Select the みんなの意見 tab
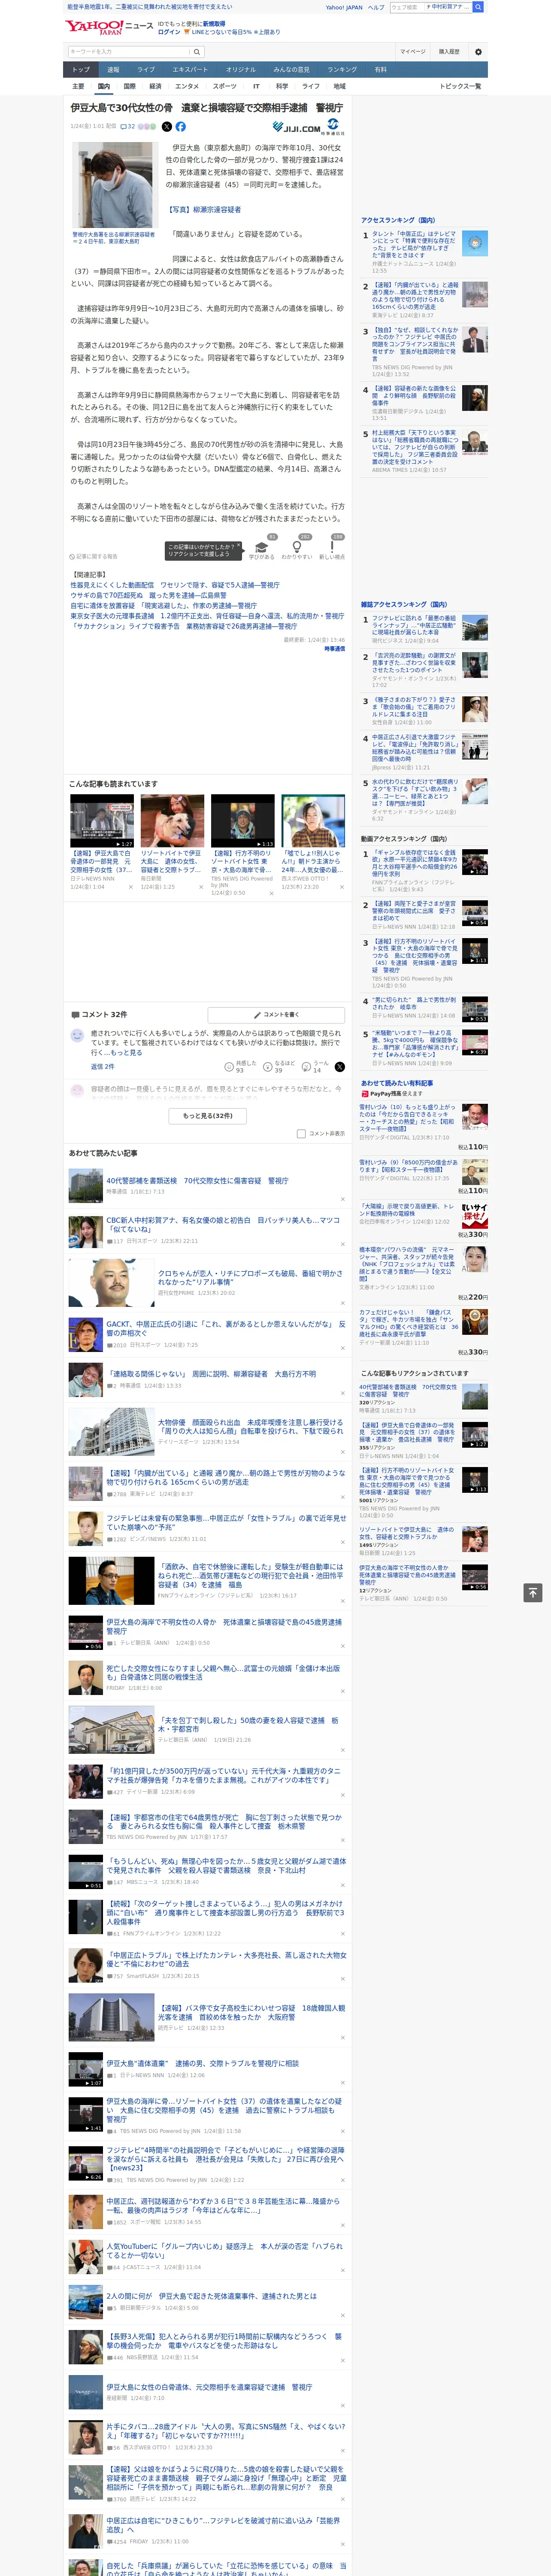Image resolution: width=551 pixels, height=2576 pixels. pos(291,69)
